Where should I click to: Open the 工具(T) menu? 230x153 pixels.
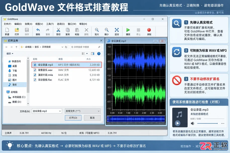click(50, 24)
